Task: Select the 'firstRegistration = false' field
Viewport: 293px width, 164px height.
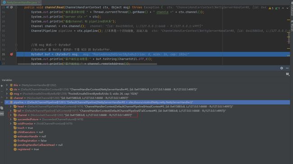Action: coord(147,141)
